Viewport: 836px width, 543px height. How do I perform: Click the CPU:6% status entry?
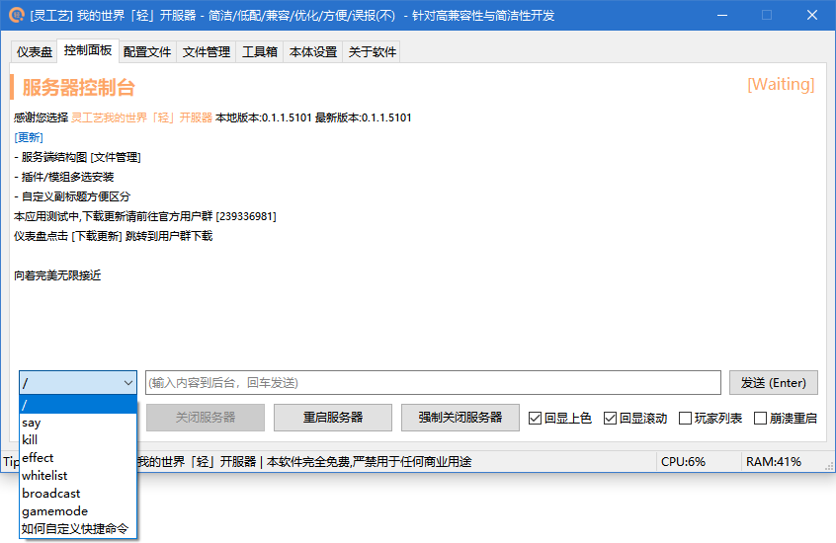[683, 461]
